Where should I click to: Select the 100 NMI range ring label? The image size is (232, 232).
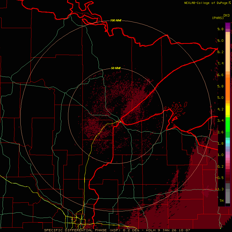[116, 20]
